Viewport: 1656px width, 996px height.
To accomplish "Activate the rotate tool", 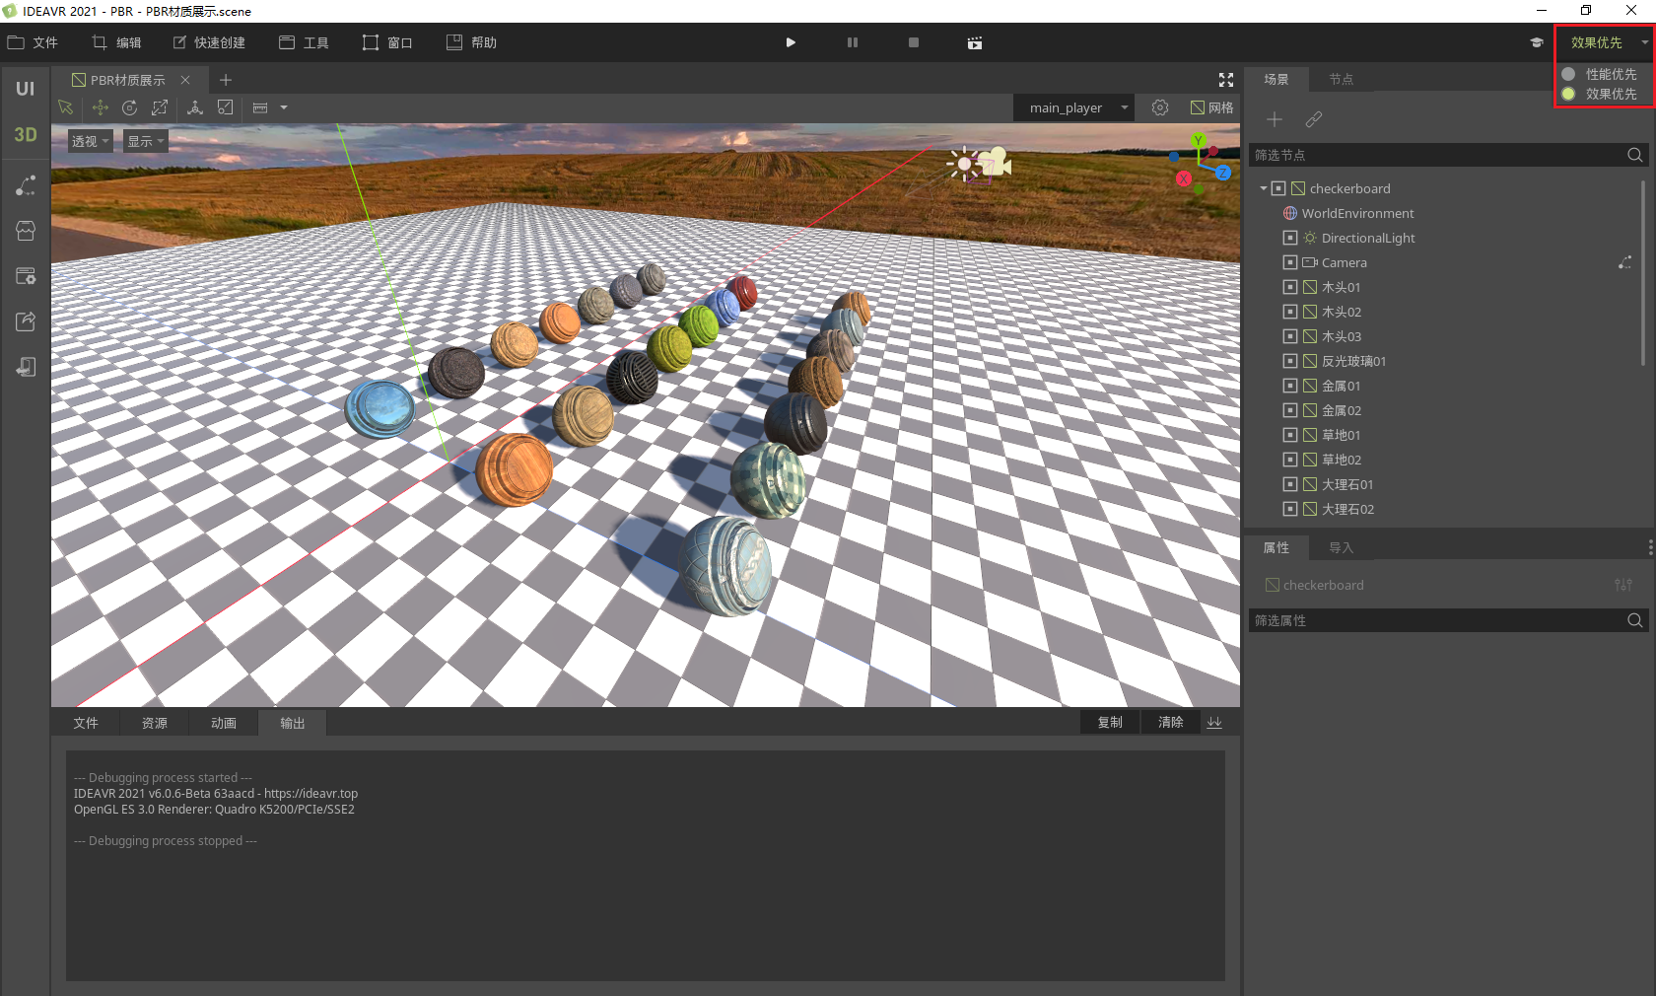I will pos(129,107).
